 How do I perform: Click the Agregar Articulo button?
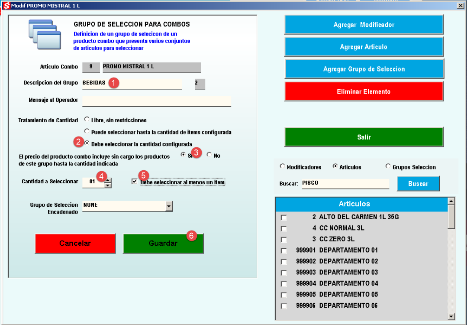pos(364,47)
